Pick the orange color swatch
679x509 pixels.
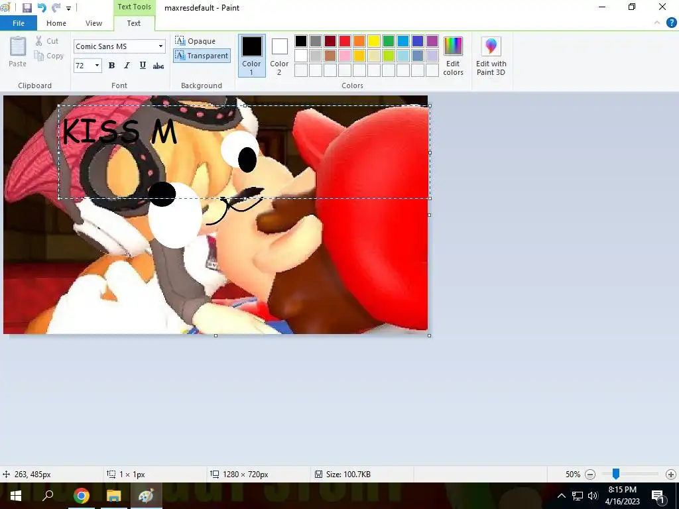click(359, 41)
